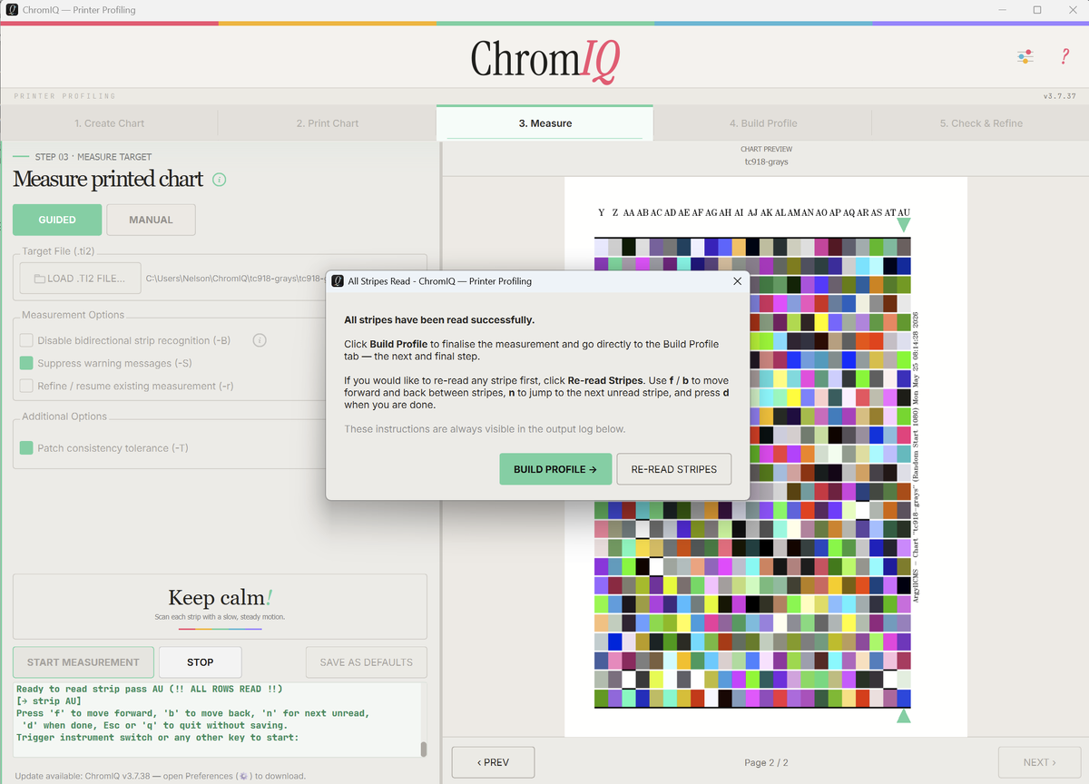Viewport: 1089px width, 784px height.
Task: Open the preferences sliders icon
Action: pyautogui.click(x=1025, y=57)
